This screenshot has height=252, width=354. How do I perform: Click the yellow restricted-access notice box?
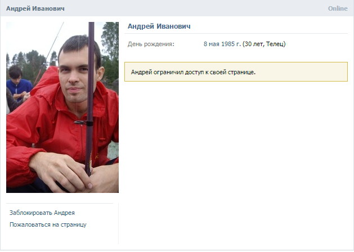point(236,72)
